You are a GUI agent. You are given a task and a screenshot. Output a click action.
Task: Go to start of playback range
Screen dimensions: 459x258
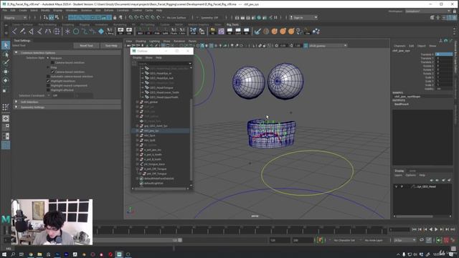415,229
